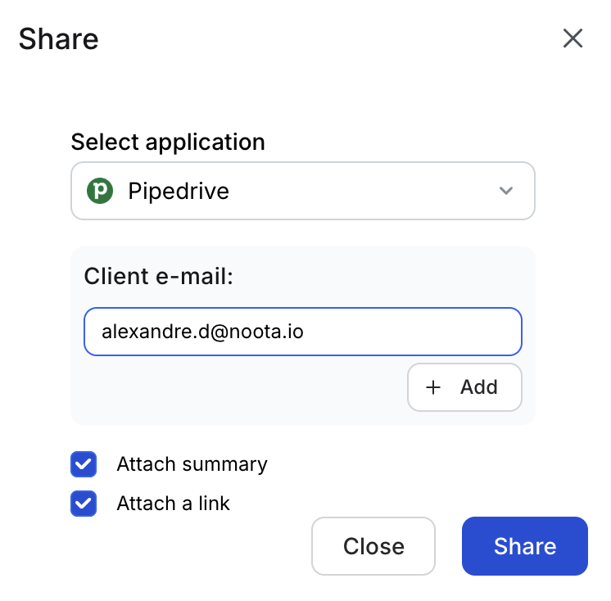Disable the Attach a link checkbox
Screen dimensions: 611x601
(84, 503)
